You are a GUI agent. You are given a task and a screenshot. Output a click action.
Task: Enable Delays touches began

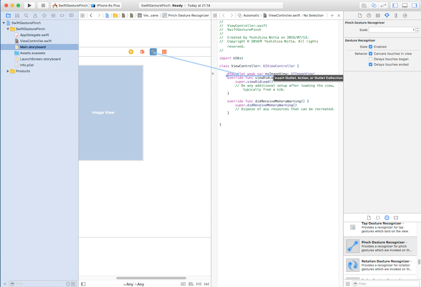click(370, 59)
